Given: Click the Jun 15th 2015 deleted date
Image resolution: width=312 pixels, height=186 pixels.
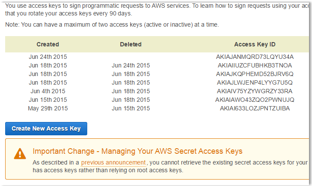Looking at the screenshot, I should click(x=131, y=108).
